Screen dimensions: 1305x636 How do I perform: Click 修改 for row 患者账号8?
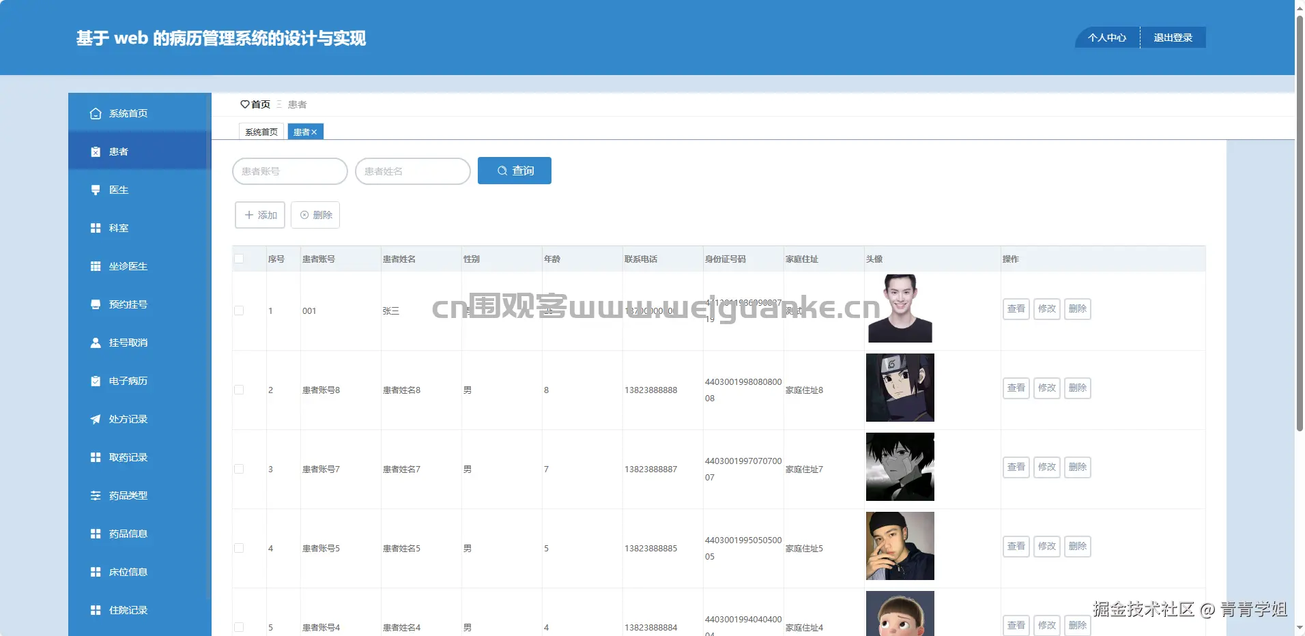(x=1047, y=388)
